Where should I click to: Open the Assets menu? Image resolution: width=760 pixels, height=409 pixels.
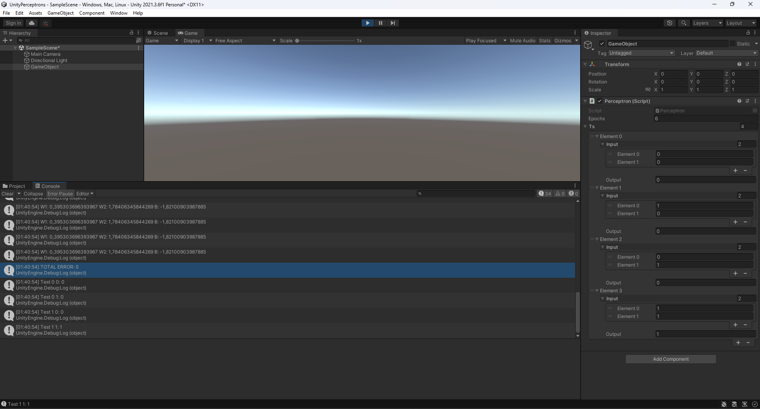point(35,13)
